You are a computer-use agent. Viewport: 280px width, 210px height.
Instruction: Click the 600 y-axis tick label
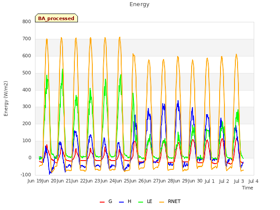(x=27, y=56)
